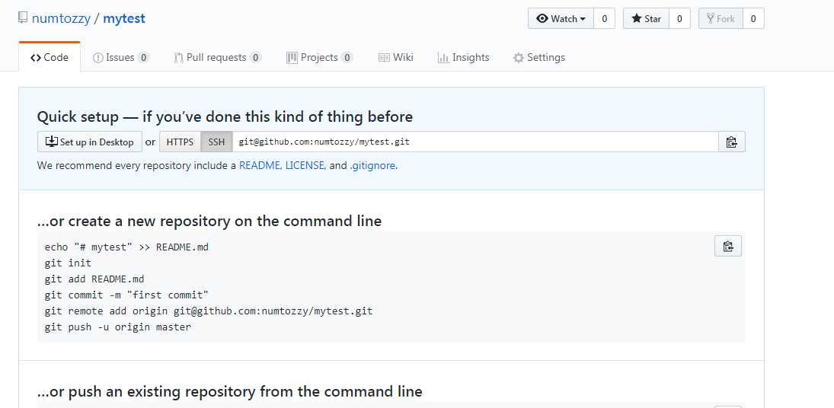Click the clone URL text field
This screenshot has height=408, width=834.
click(475, 142)
